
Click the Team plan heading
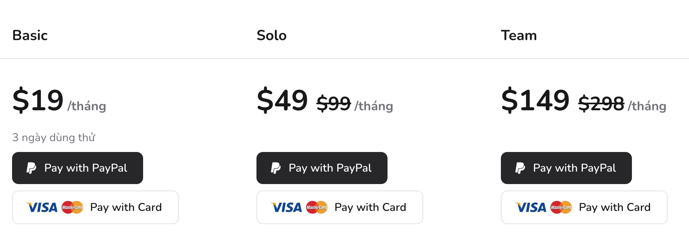(x=519, y=35)
